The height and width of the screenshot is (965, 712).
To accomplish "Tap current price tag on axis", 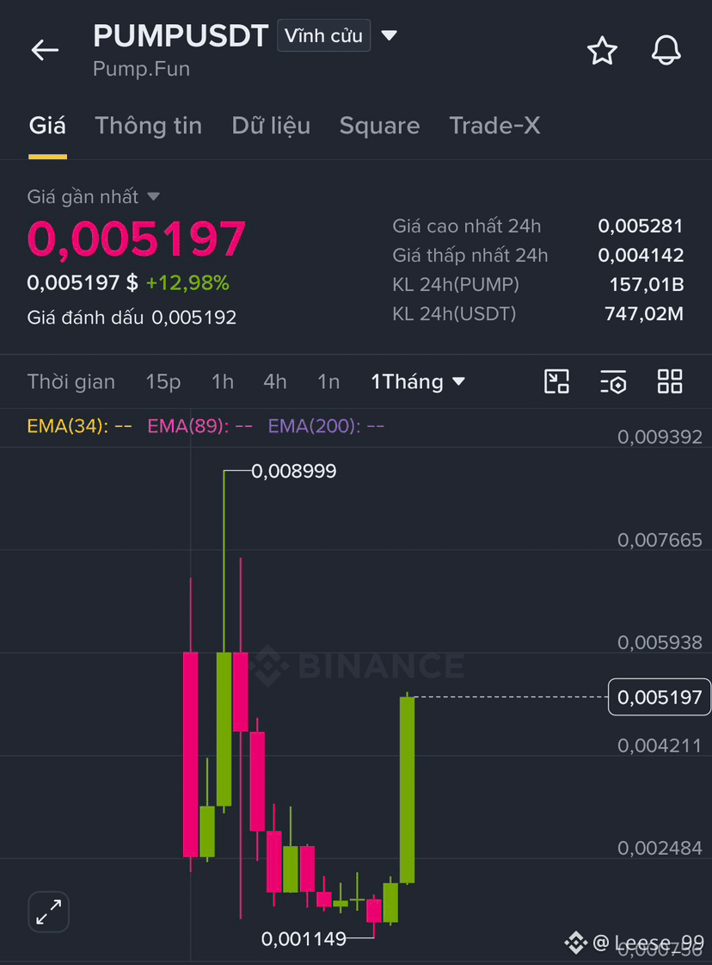I will (x=660, y=697).
